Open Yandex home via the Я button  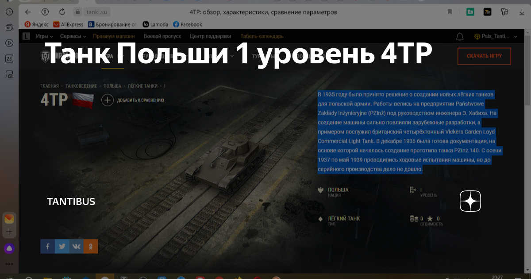click(44, 12)
